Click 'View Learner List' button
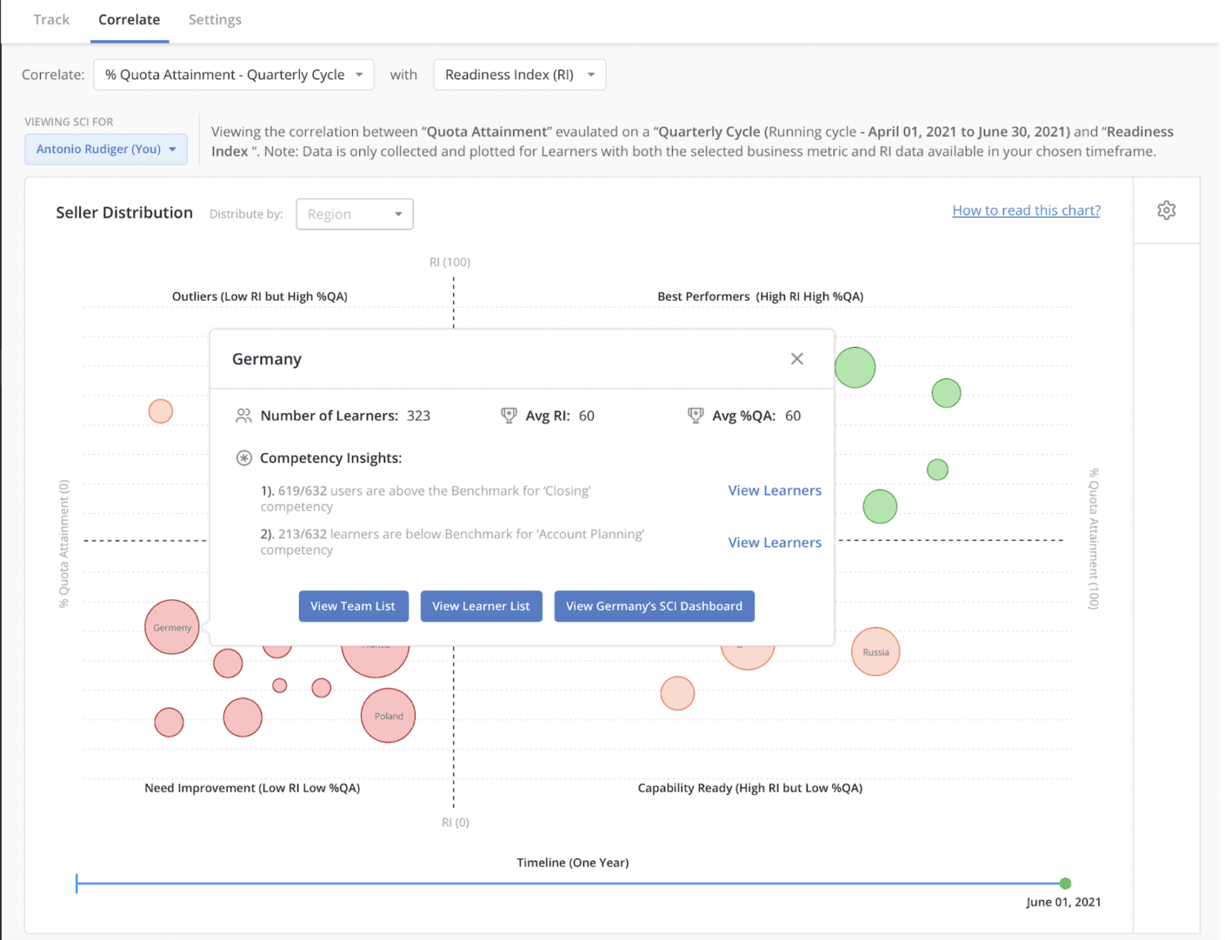This screenshot has width=1225, height=940. [x=481, y=606]
